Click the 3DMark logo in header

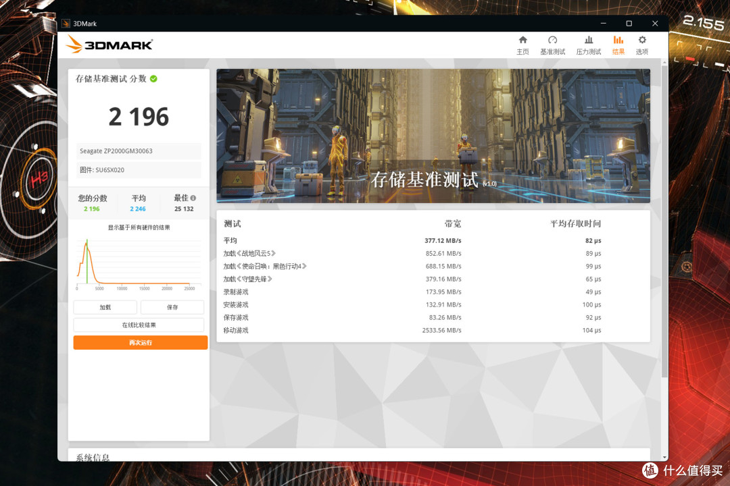click(x=109, y=45)
